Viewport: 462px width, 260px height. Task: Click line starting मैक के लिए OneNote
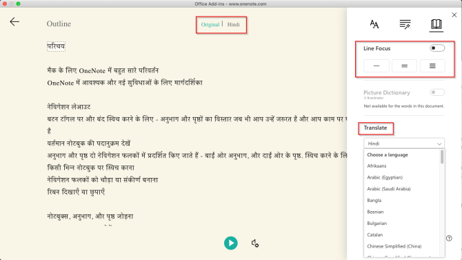pos(103,70)
